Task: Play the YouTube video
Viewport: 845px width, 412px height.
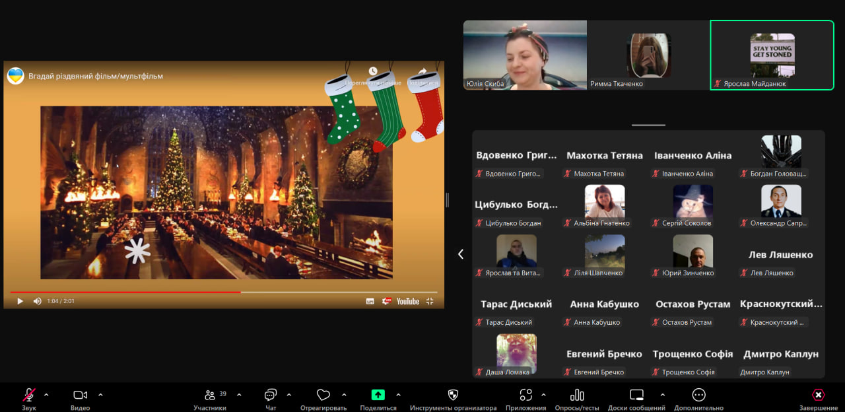Action: click(20, 301)
